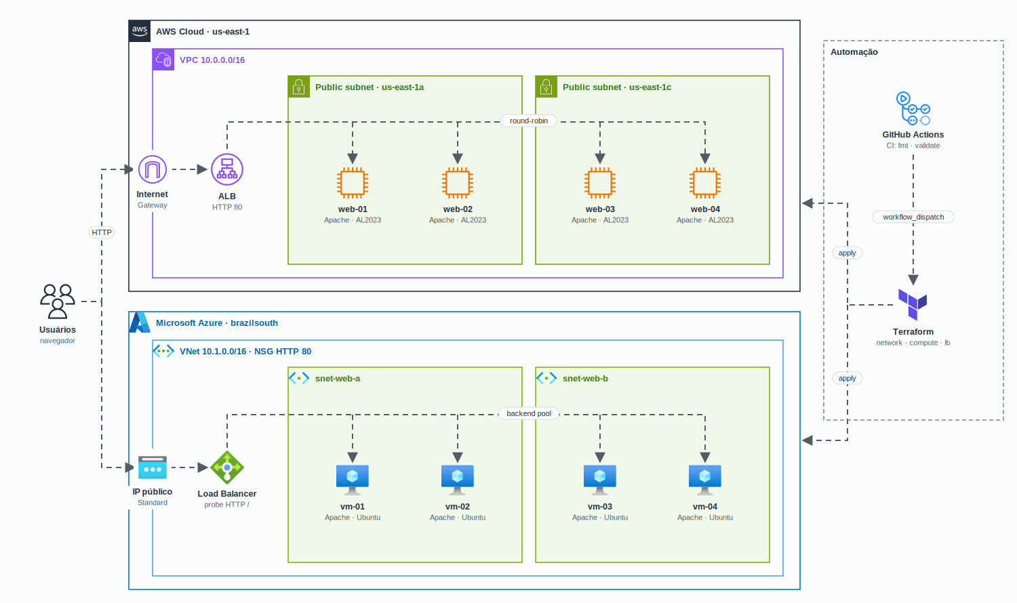Click the backend pool edge label
Image resolution: width=1017 pixels, height=603 pixels.
click(x=529, y=413)
